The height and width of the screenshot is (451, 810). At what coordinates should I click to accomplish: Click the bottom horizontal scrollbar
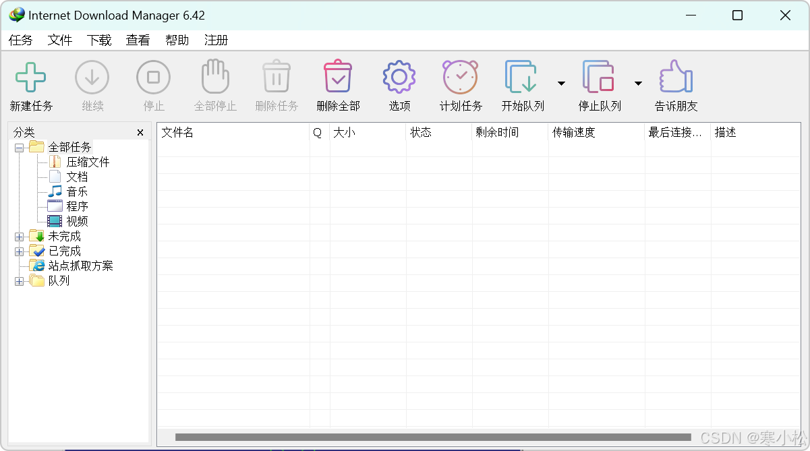tap(432, 438)
